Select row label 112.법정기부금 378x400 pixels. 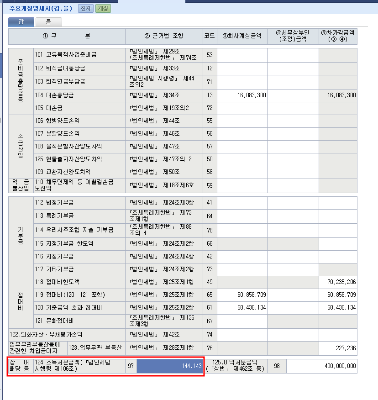pos(79,203)
